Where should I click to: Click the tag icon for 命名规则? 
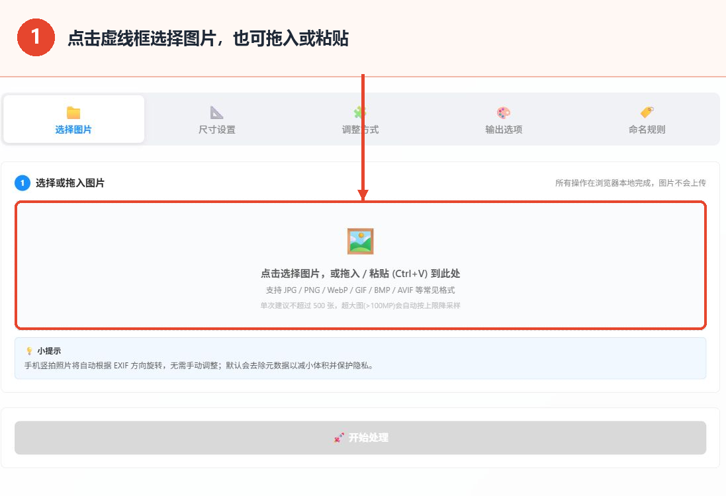[647, 112]
